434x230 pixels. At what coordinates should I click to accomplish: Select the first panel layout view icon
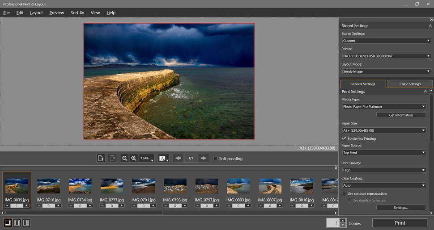tap(8, 222)
